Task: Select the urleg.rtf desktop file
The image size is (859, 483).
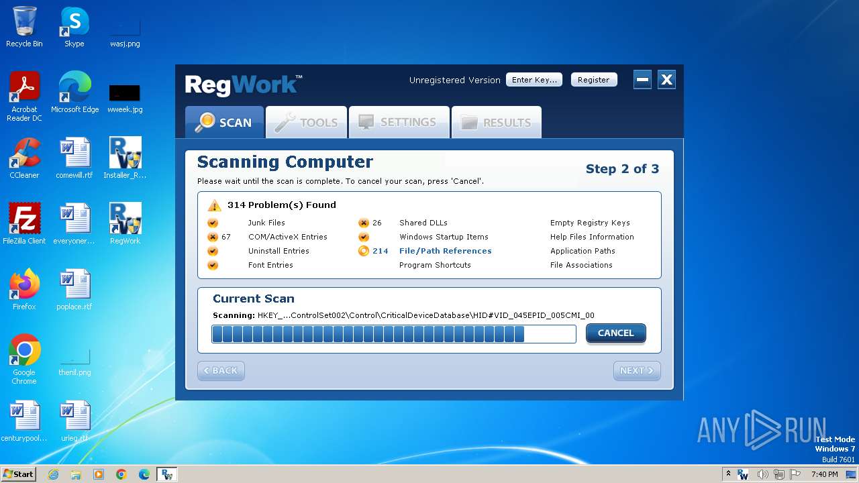Action: [x=74, y=422]
